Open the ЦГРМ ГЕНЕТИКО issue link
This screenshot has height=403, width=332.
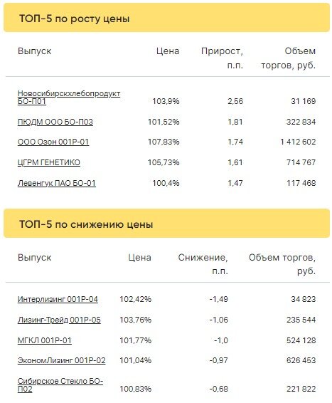(49, 162)
